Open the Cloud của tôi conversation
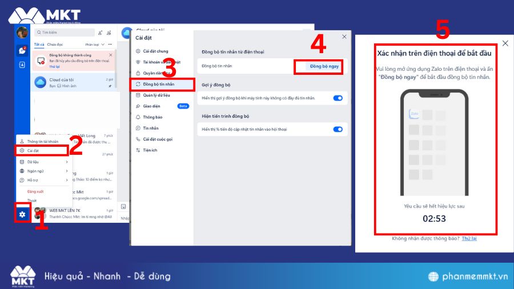 74,82
